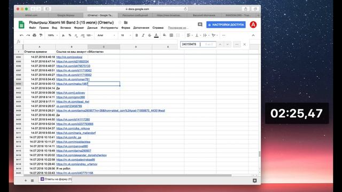Format as currency (р.)

coord(64,35)
